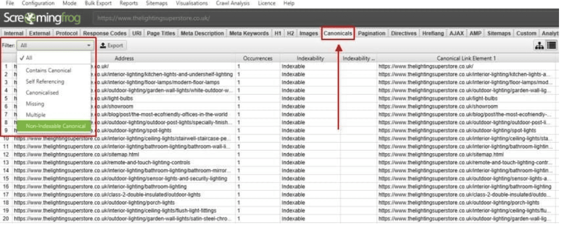This screenshot has height=234, width=563.
Task: Select 'All' filter option
Action: pyautogui.click(x=54, y=58)
